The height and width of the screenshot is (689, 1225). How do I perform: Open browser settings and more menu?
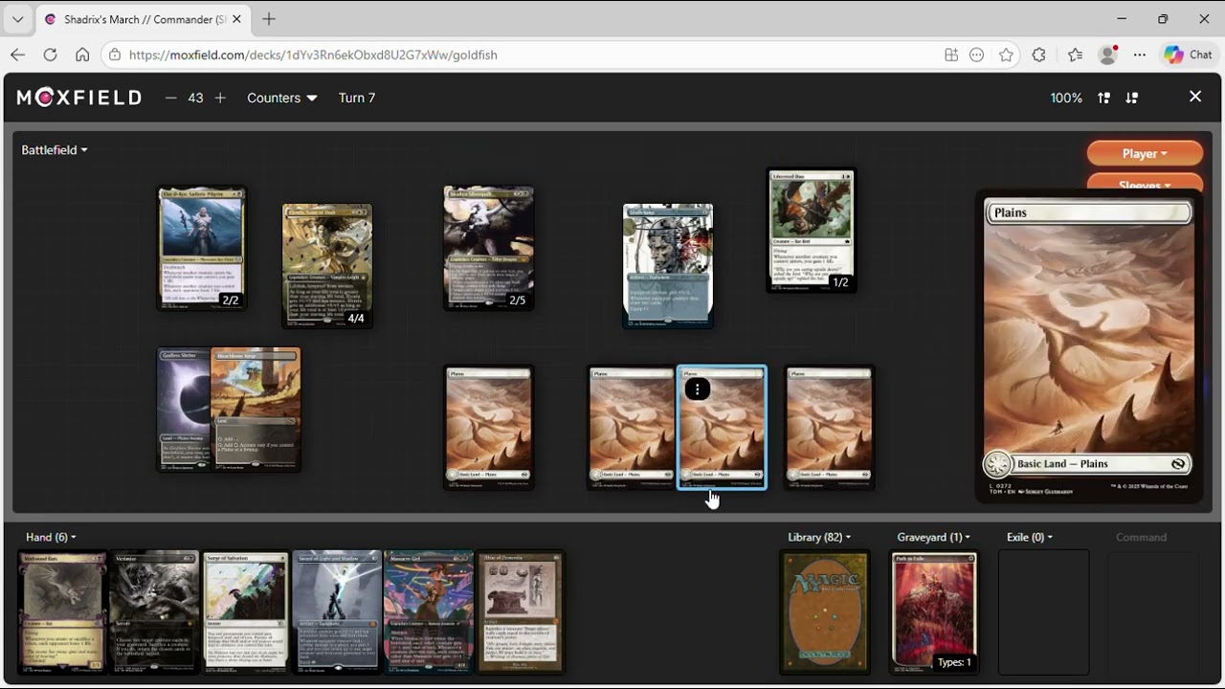click(1140, 55)
